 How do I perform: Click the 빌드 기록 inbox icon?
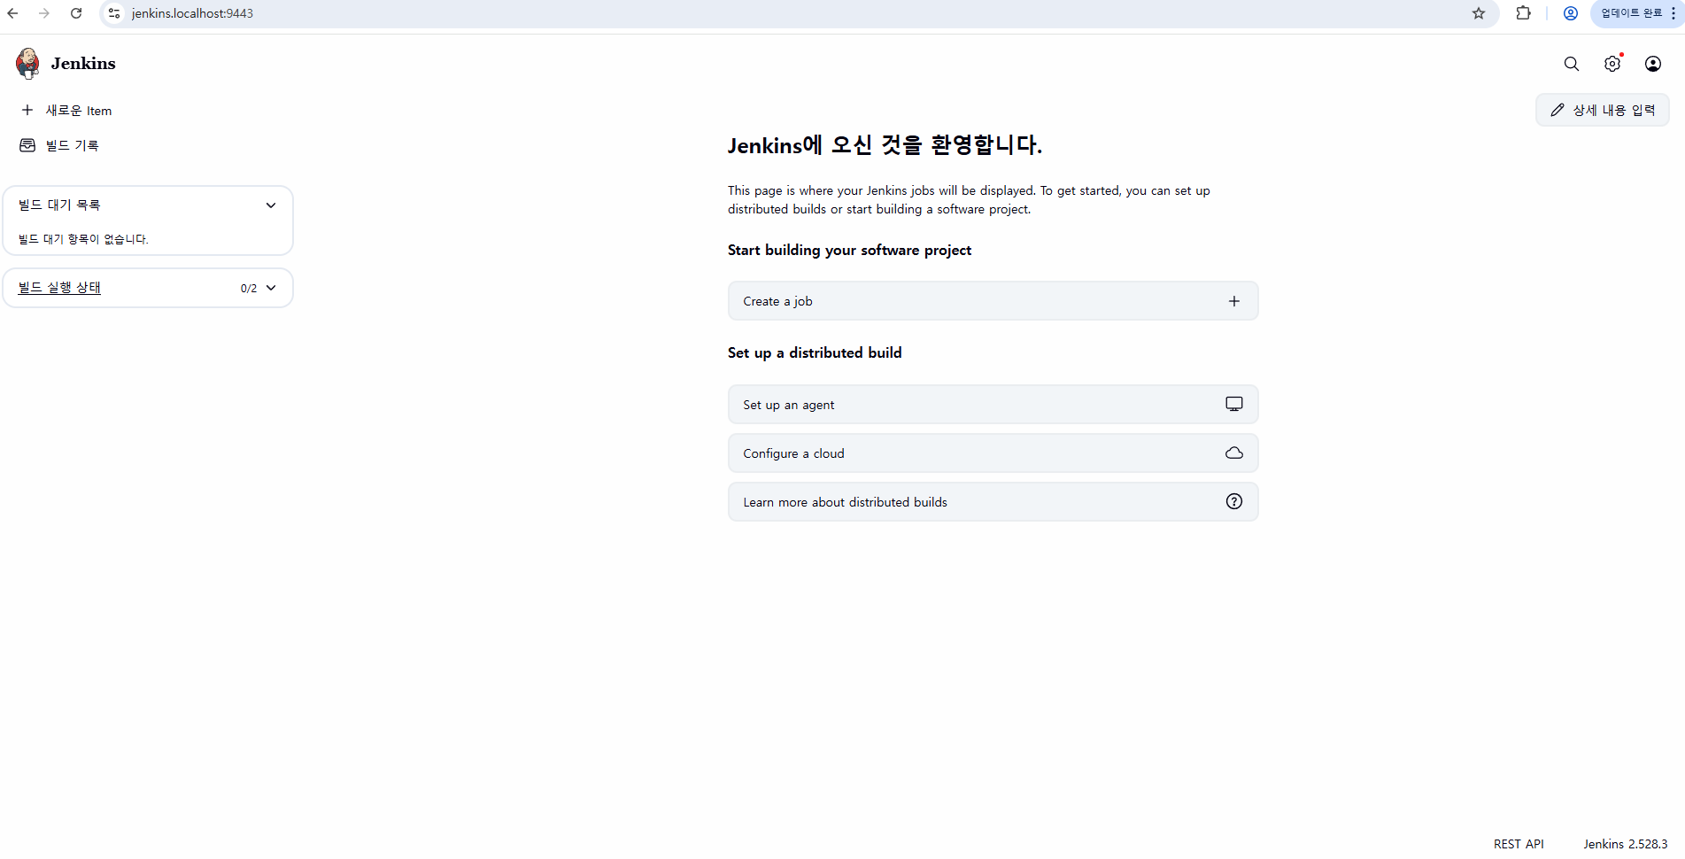coord(27,145)
